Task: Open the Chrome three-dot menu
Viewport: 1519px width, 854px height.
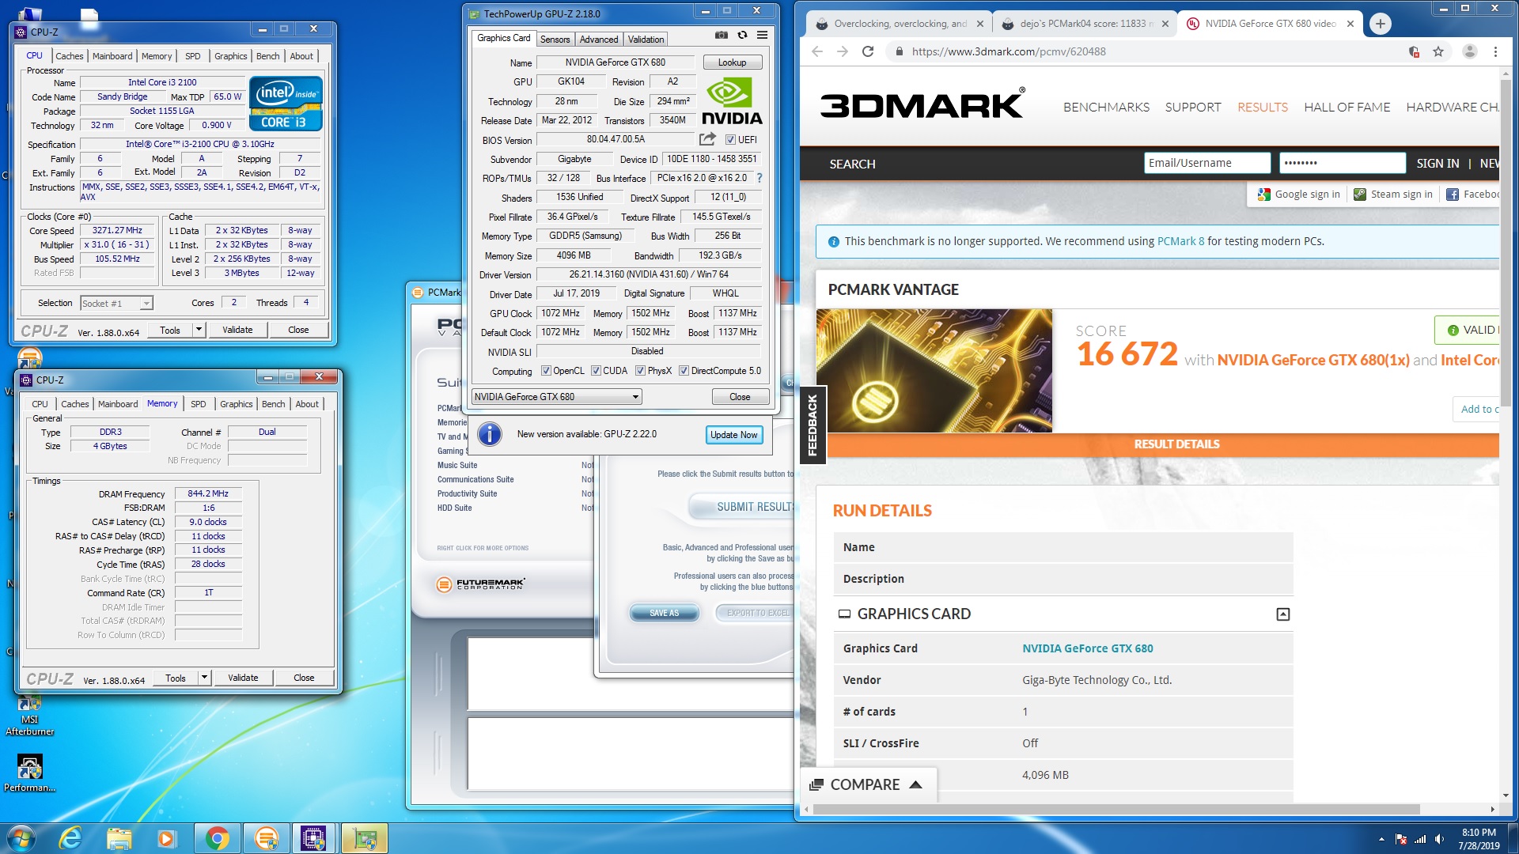Action: (1495, 51)
